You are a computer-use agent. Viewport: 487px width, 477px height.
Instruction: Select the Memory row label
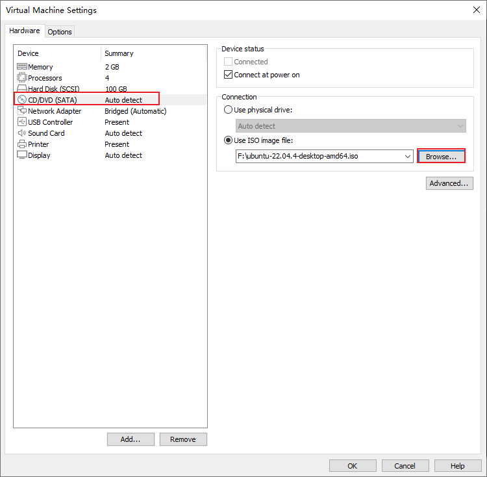[x=40, y=67]
